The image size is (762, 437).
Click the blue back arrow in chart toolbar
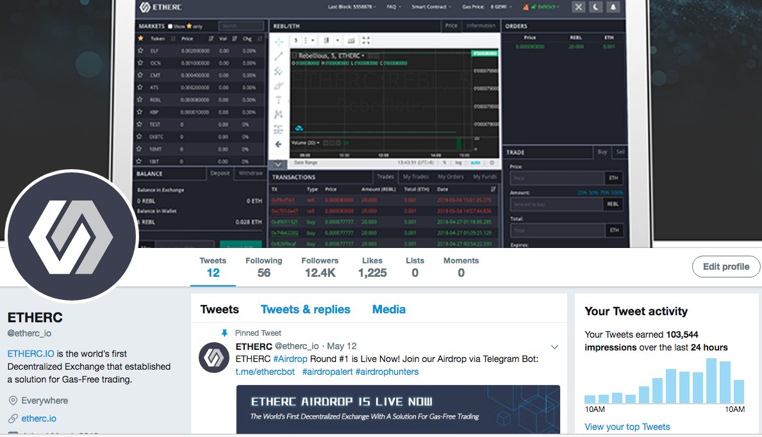coord(279,144)
